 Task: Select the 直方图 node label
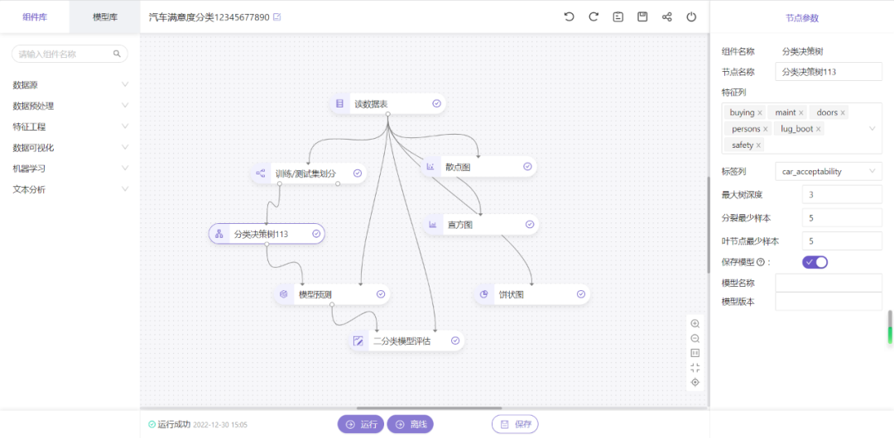[x=460, y=225]
